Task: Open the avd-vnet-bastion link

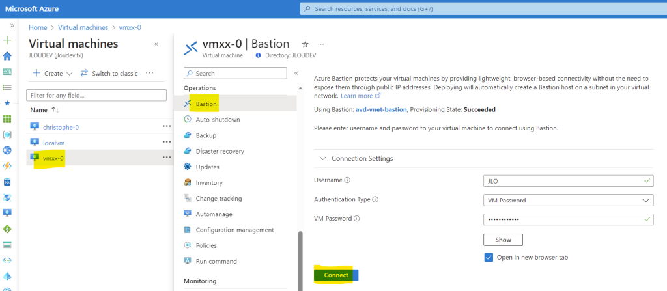Action: (x=381, y=109)
